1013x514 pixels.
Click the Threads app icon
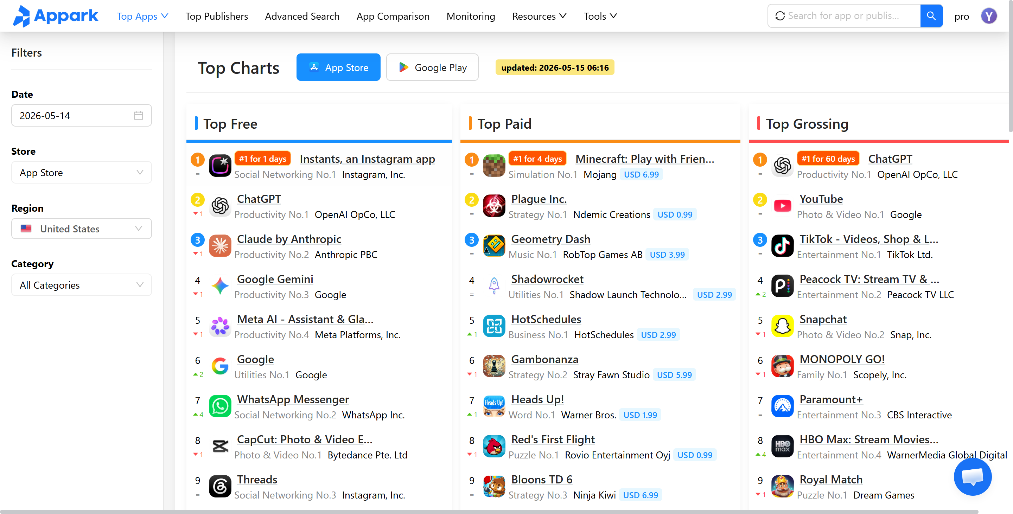pos(220,487)
